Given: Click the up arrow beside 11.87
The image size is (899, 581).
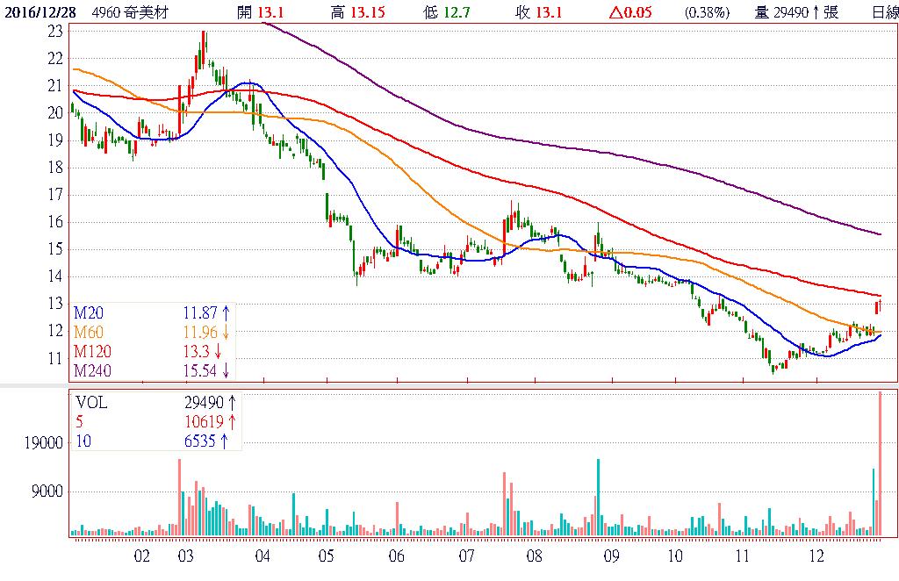Looking at the screenshot, I should [x=225, y=312].
